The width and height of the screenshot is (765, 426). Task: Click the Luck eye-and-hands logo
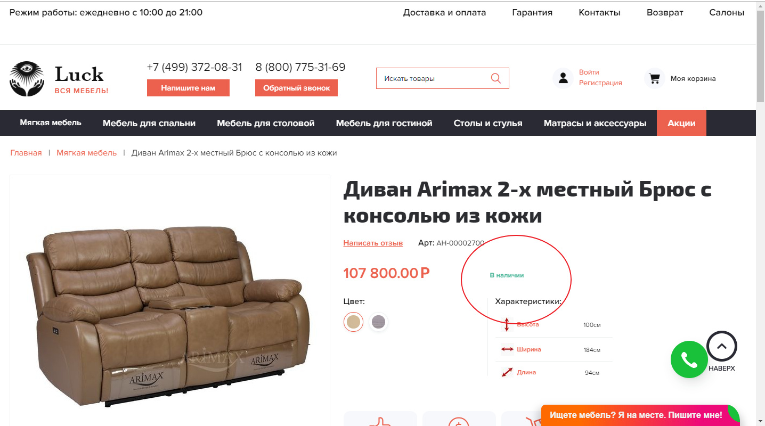[x=27, y=79]
